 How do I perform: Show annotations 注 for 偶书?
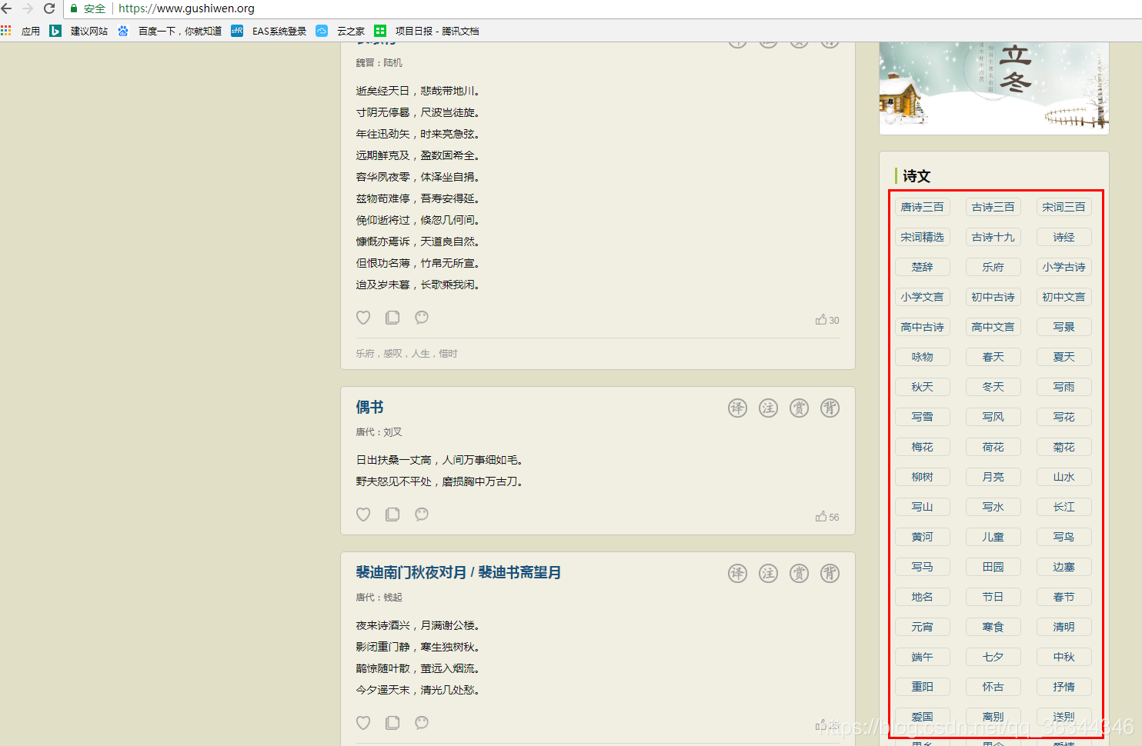click(769, 408)
